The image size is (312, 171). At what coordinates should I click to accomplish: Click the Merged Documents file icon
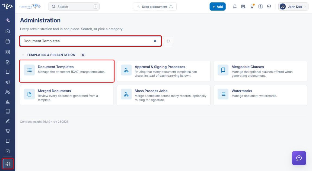29,94
